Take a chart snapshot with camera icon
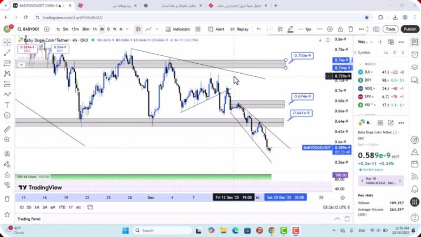This screenshot has height=237, width=421. pos(376,29)
